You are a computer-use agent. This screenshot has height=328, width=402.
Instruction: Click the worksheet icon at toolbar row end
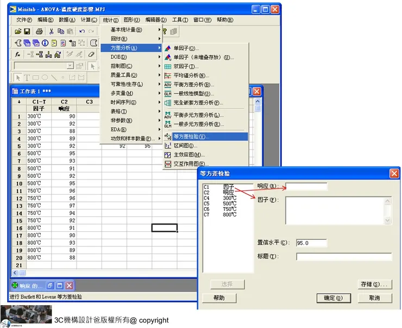(x=94, y=43)
